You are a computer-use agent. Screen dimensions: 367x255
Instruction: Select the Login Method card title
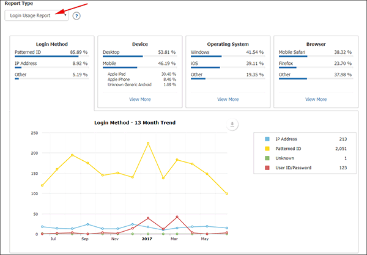(52, 44)
